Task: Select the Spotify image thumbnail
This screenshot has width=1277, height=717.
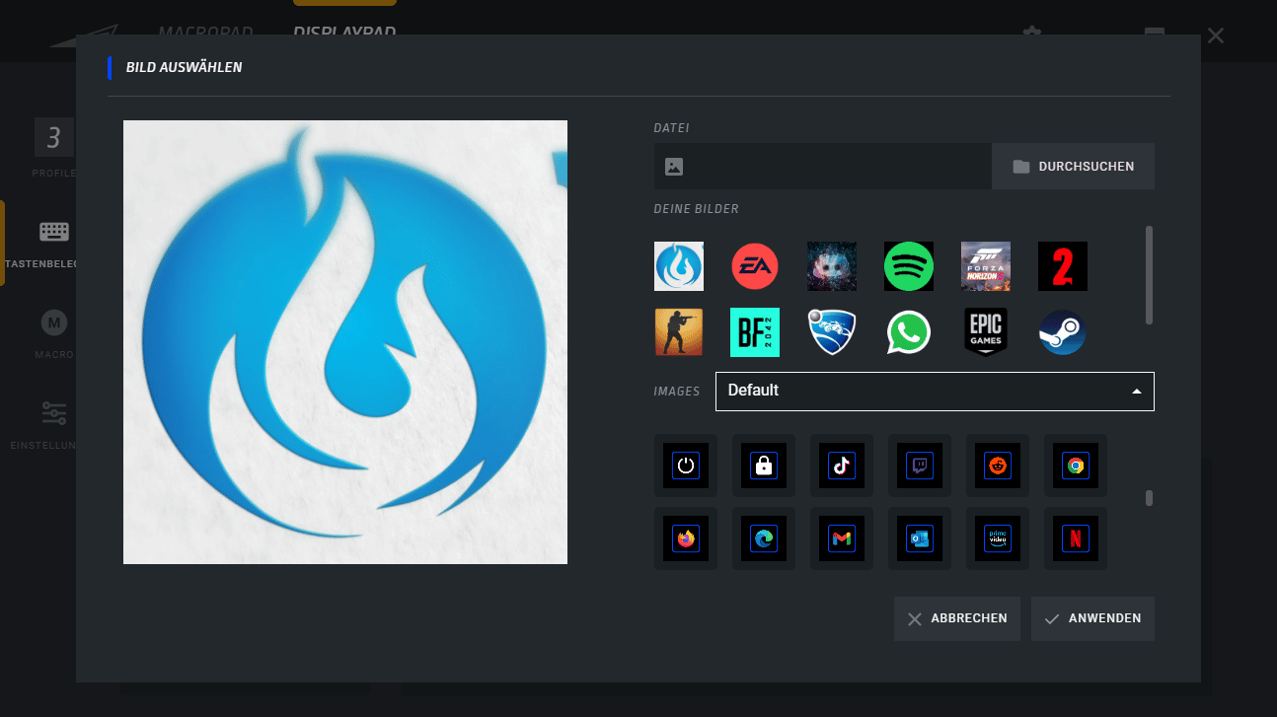Action: click(x=909, y=266)
